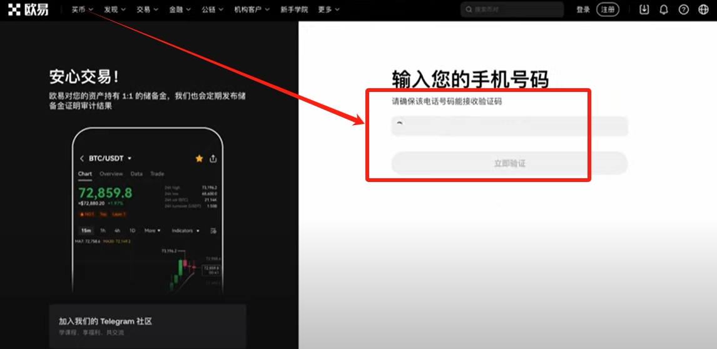The image size is (717, 349).
Task: Click the share icon beside the star
Action: (x=213, y=159)
